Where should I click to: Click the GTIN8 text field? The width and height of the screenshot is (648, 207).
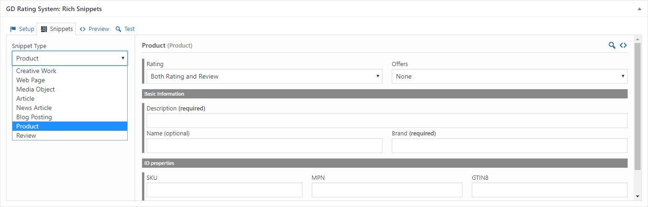point(549,190)
